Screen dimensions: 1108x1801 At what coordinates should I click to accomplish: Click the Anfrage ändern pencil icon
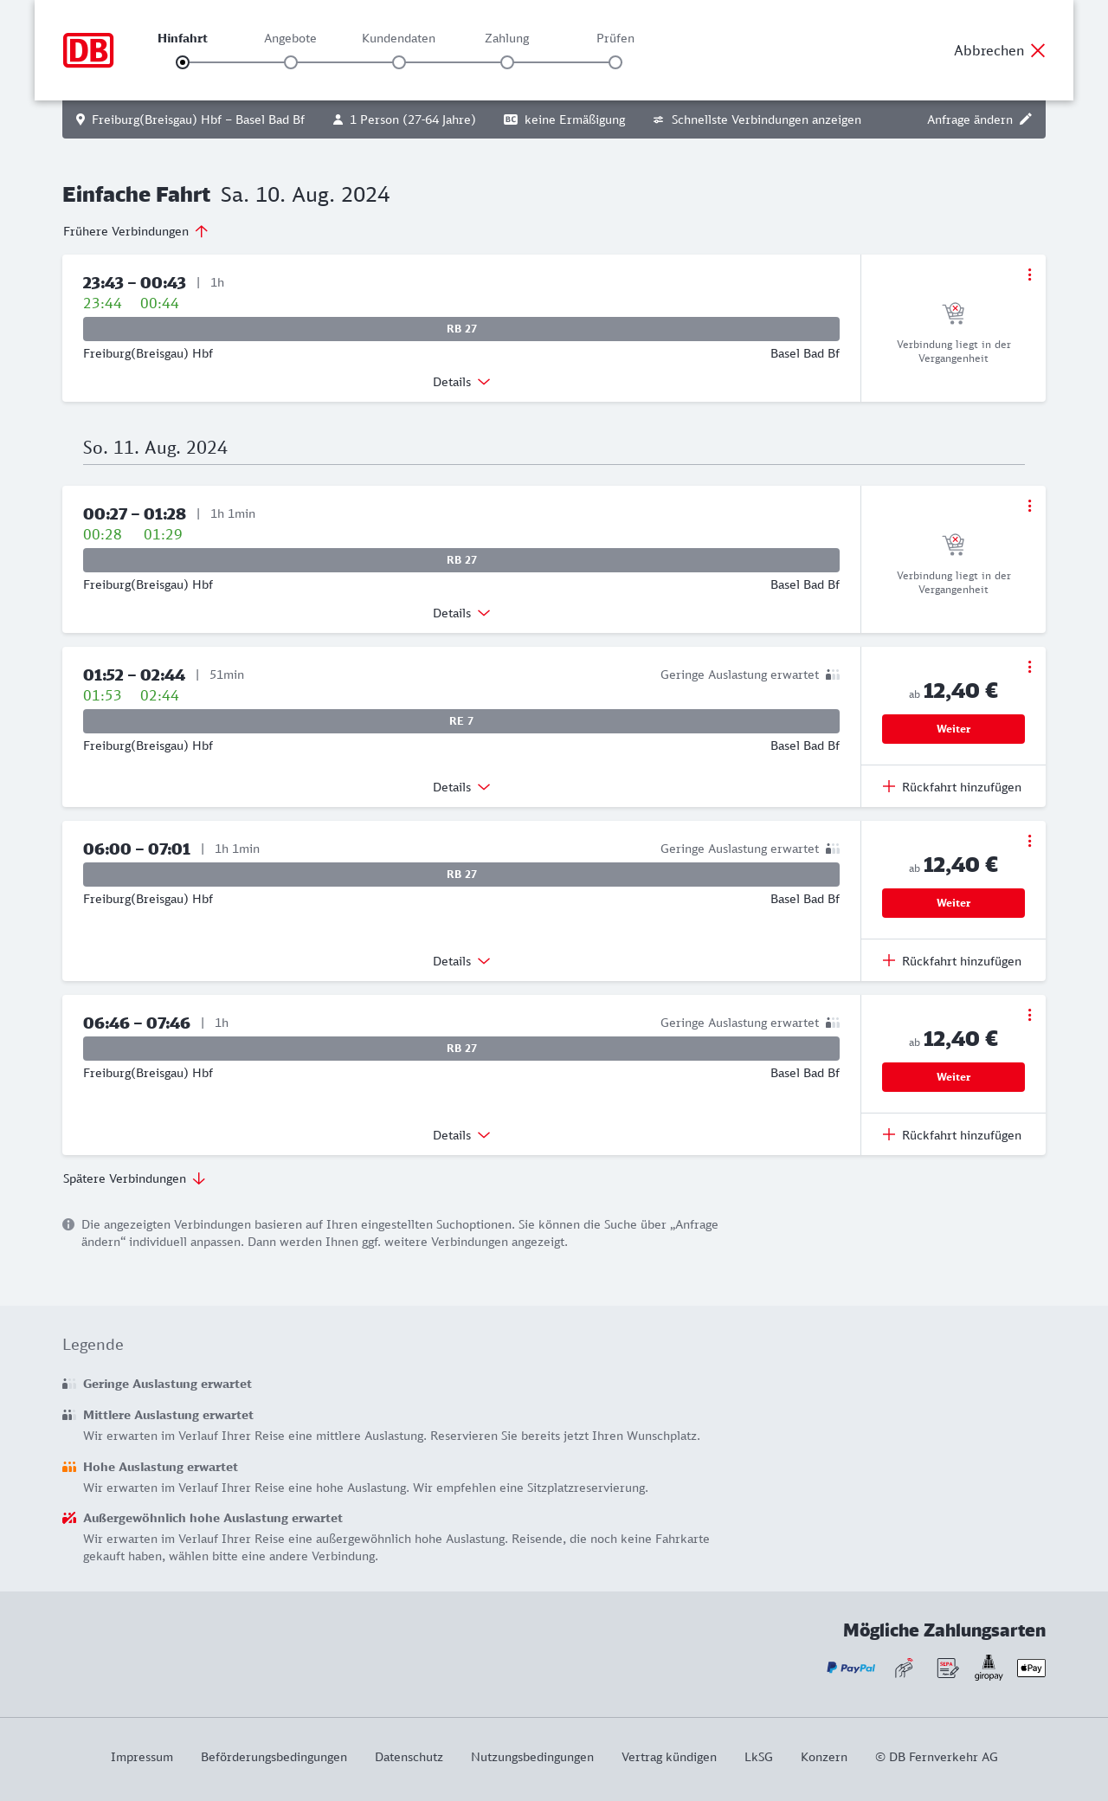pos(1026,119)
